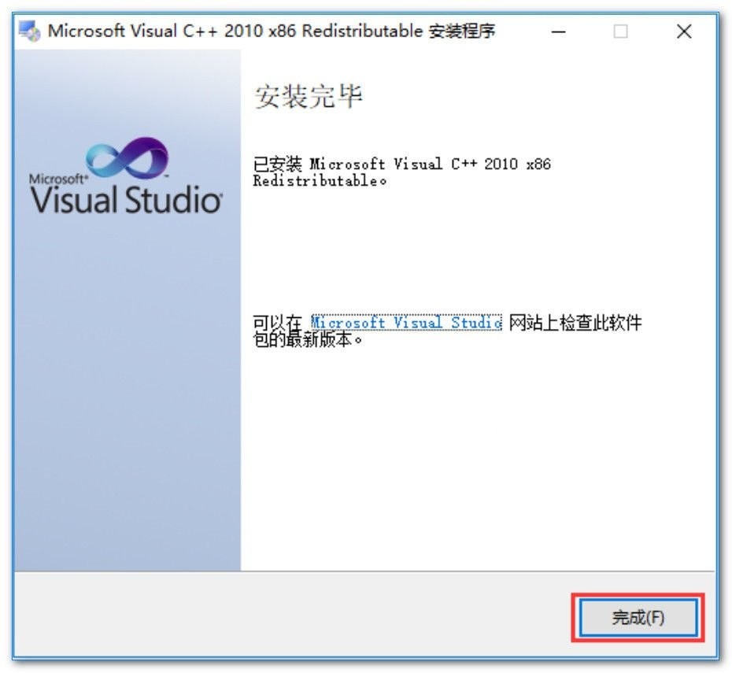The image size is (732, 673).
Task: Click the 已安装 Microsoft Visual C++ 2010 x86 message
Action: point(402,172)
